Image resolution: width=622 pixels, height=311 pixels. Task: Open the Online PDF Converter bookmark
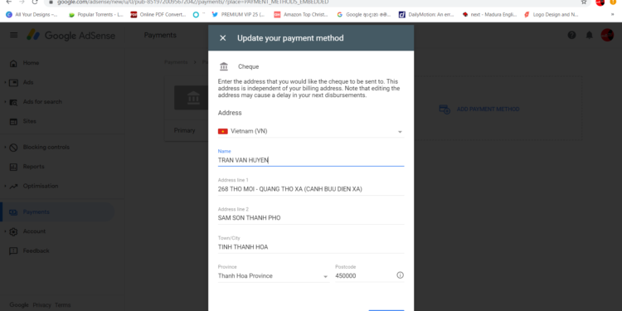(x=158, y=15)
